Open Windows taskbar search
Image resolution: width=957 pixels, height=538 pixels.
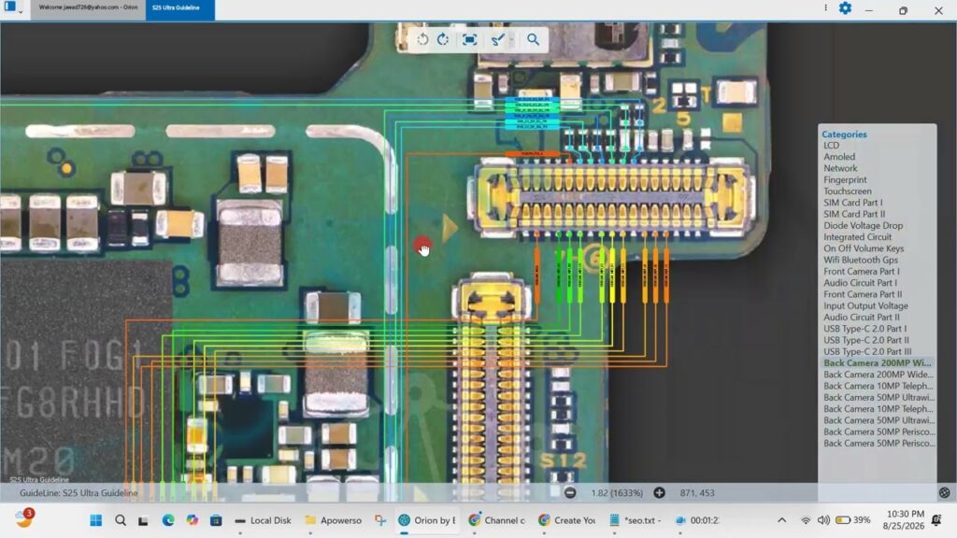(x=121, y=520)
